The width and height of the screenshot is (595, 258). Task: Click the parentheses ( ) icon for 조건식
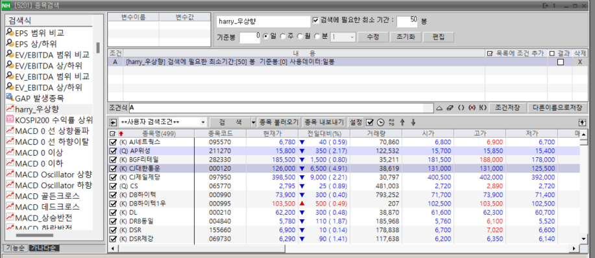[x=461, y=107]
